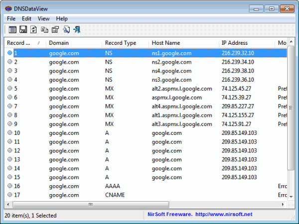This screenshot has width=299, height=224.
Task: Sort by the Host Name column header
Action: [x=183, y=43]
